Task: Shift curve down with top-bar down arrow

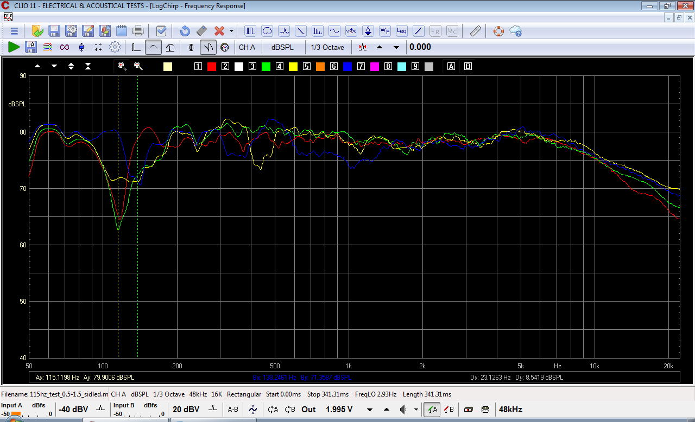Action: [x=396, y=47]
